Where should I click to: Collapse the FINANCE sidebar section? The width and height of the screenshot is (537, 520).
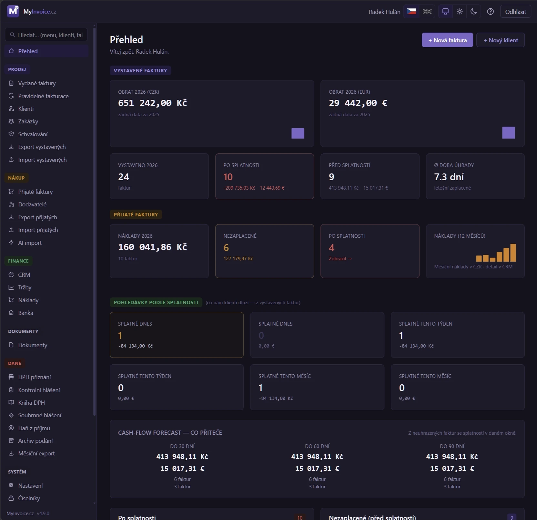tap(18, 261)
